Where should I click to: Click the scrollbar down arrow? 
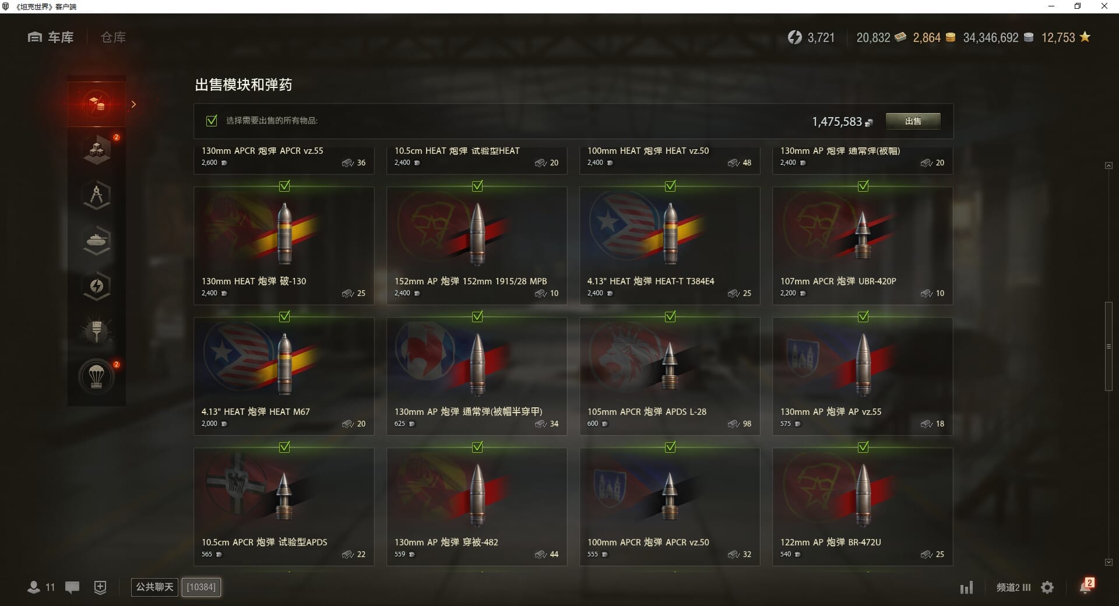(1109, 562)
